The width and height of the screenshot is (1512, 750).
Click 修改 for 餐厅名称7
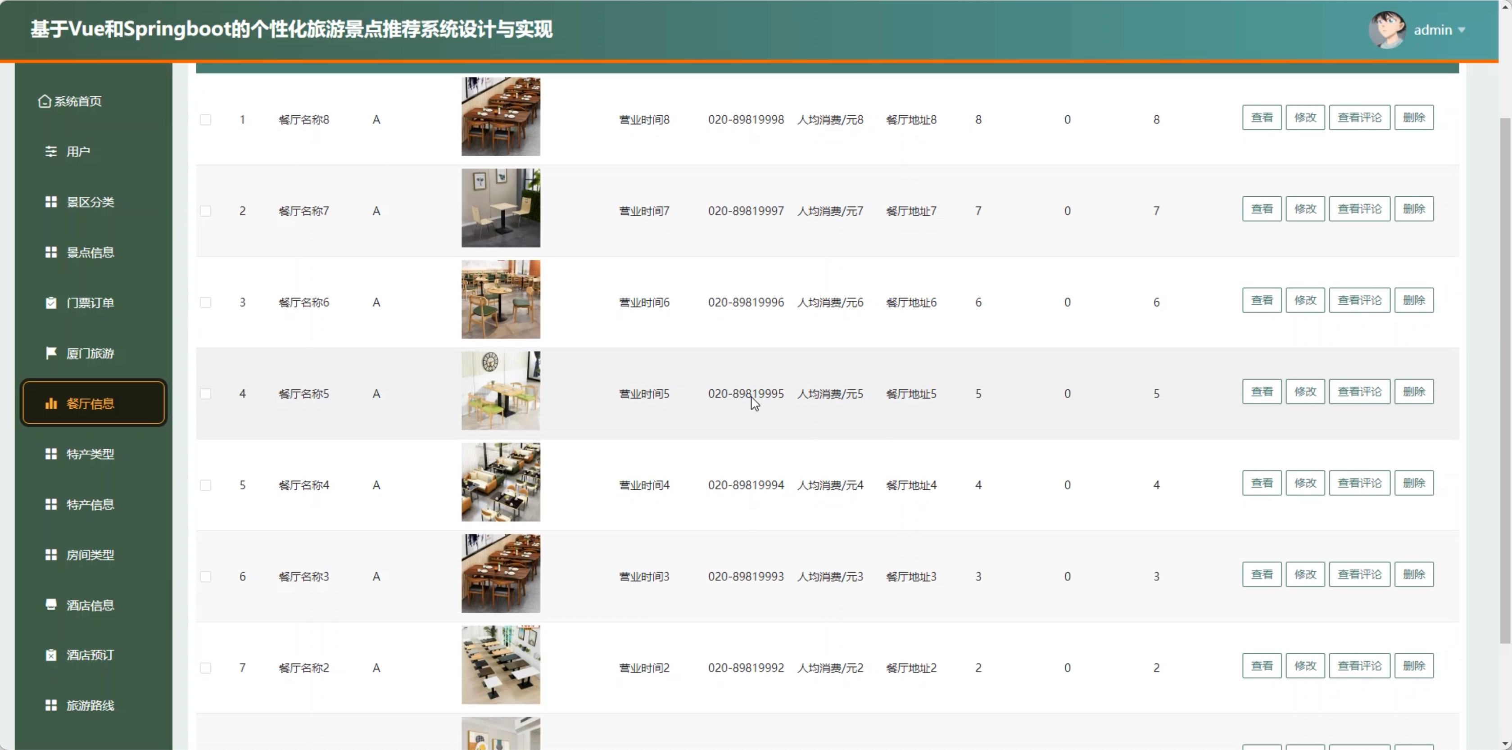[x=1305, y=209]
